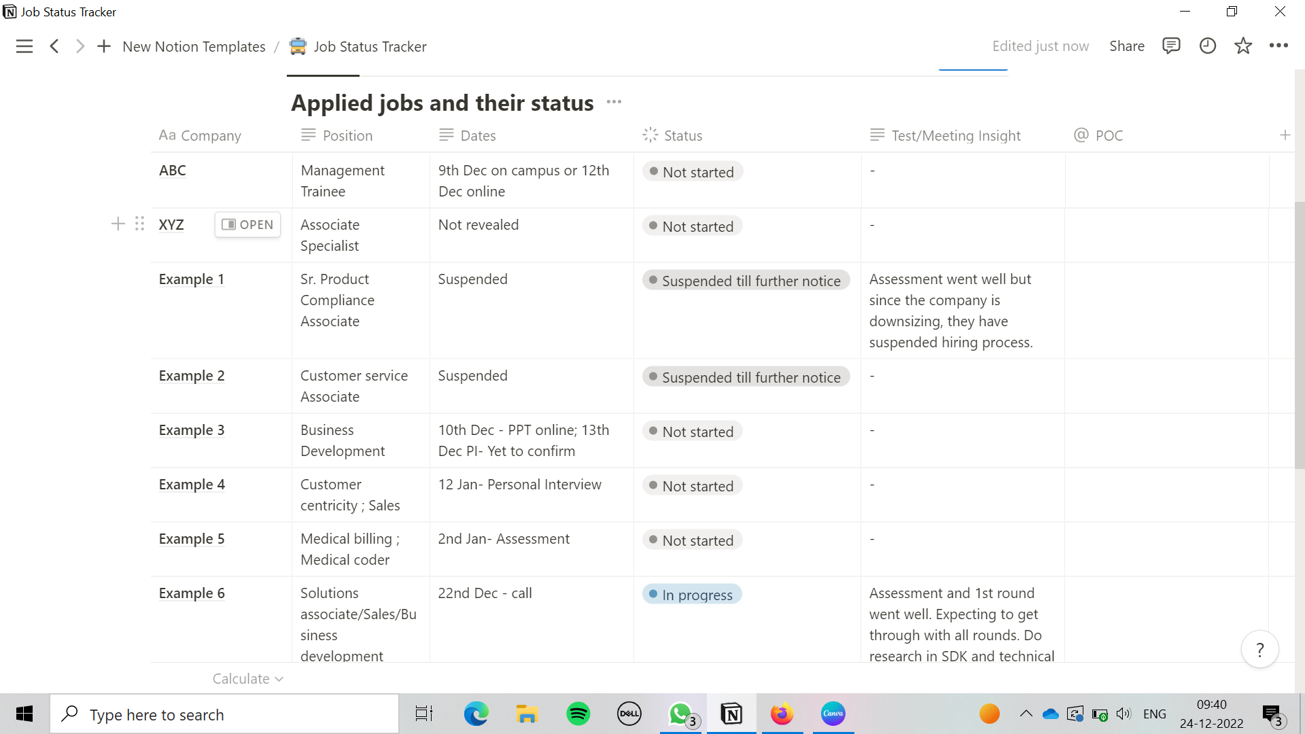Open the page options ellipsis menu
Screen dimensions: 1305x734
click(x=1279, y=46)
